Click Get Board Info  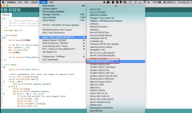click(63, 52)
